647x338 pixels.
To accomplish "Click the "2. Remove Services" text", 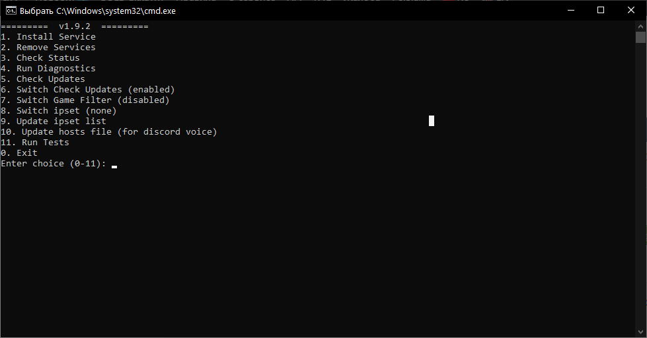I will coord(48,48).
